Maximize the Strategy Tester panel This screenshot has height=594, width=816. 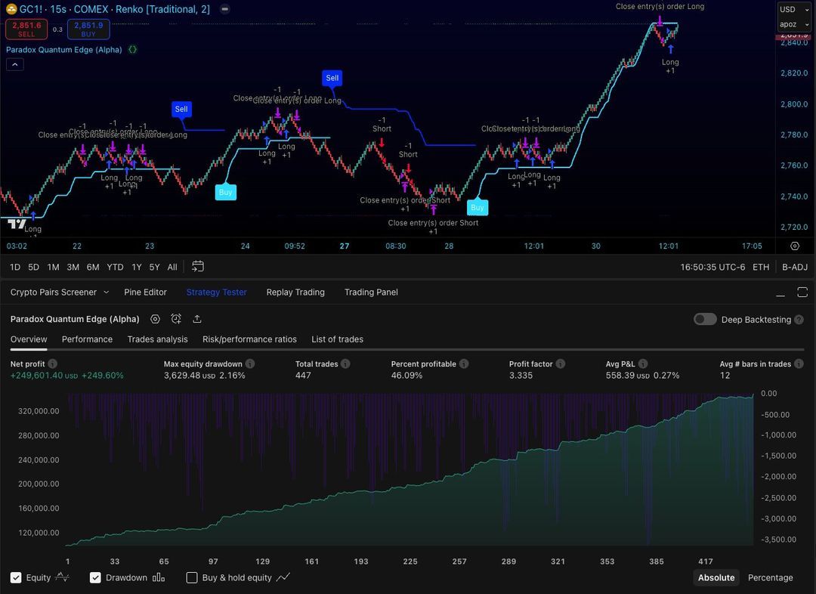click(x=802, y=292)
